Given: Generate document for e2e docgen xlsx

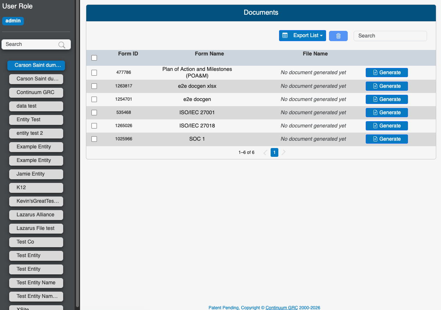Looking at the screenshot, I should [386, 86].
